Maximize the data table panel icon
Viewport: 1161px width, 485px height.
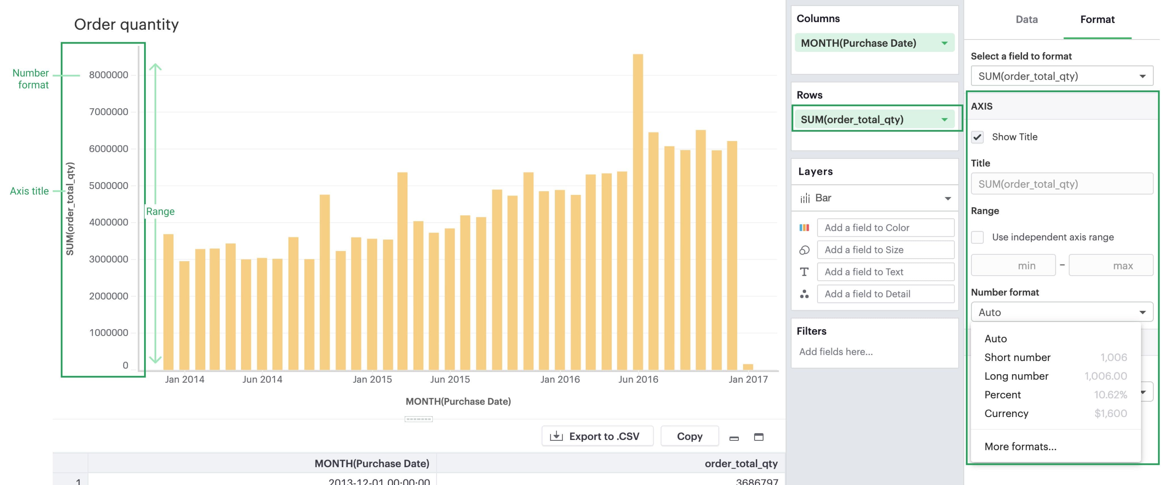[758, 437]
